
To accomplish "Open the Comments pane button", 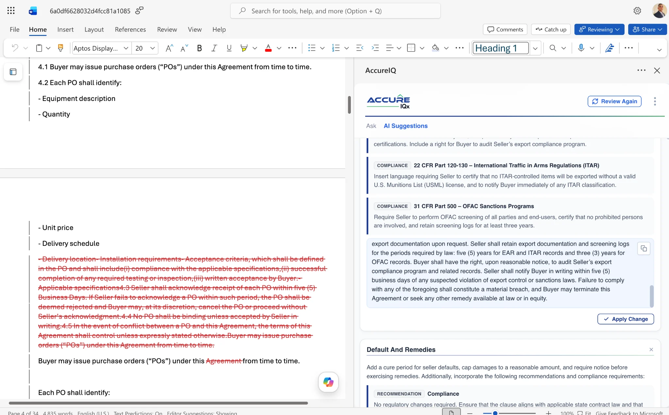I will click(505, 29).
